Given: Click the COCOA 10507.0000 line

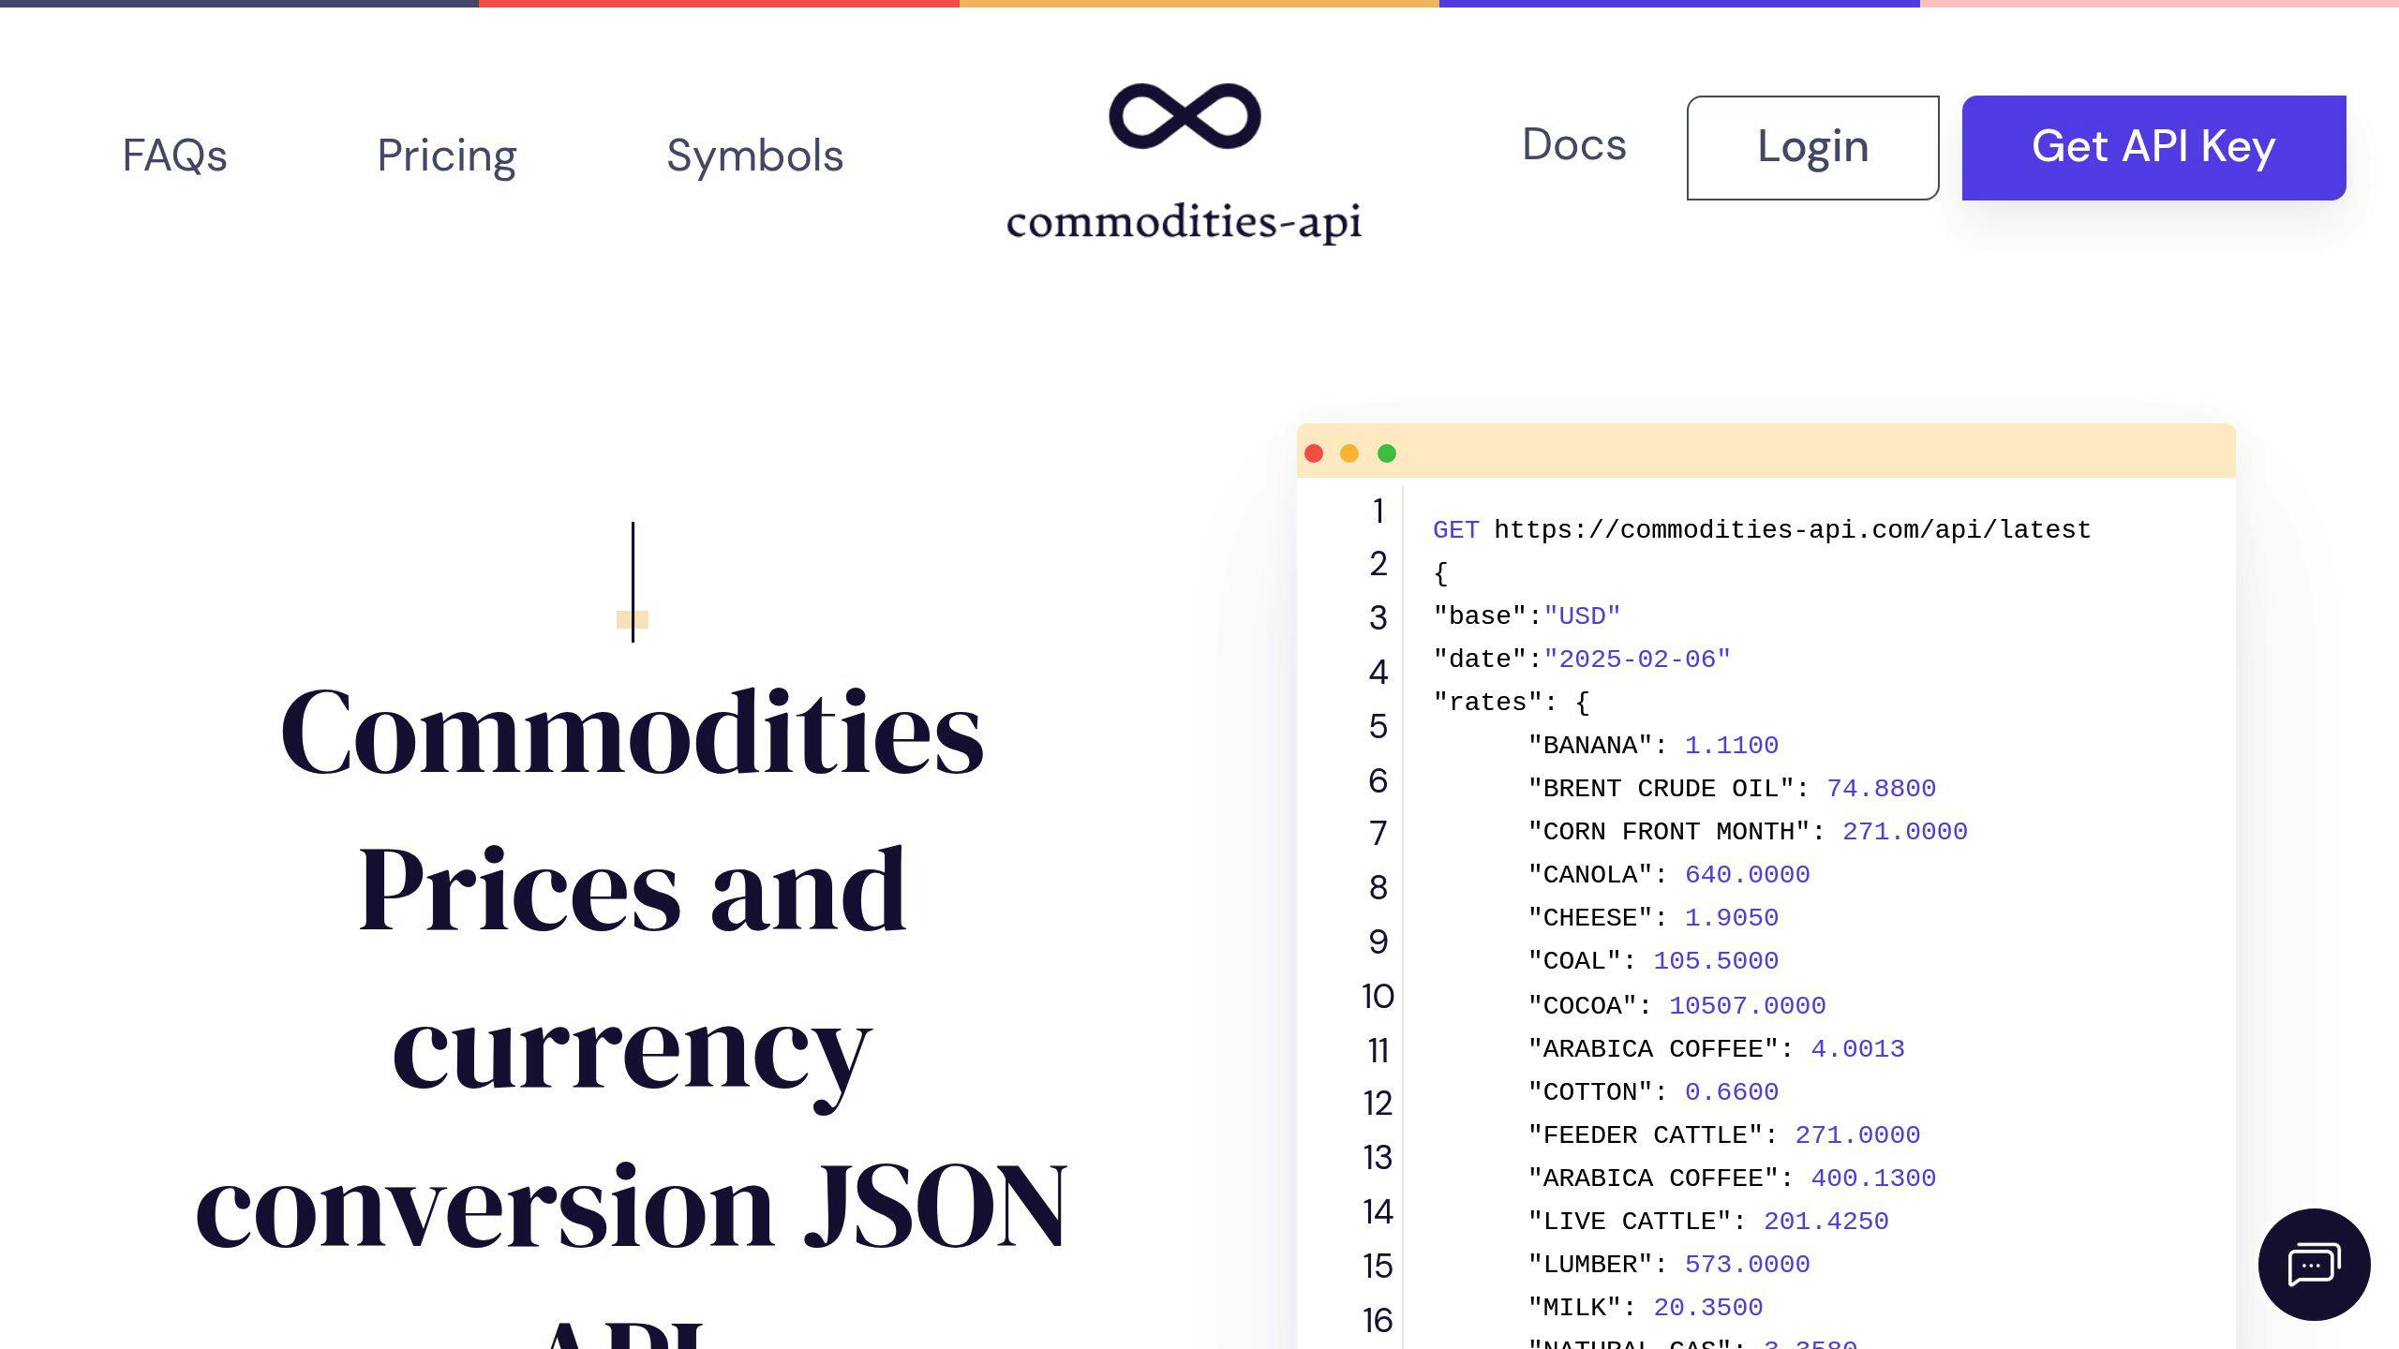Looking at the screenshot, I should 1676,1006.
